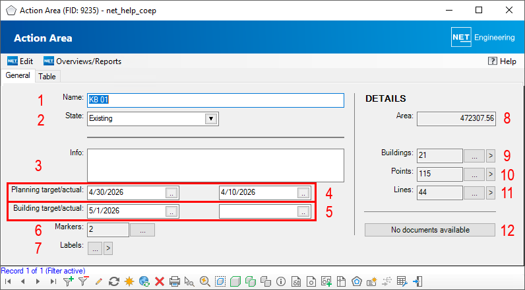The image size is (525, 290).
Task: Click the refresh arrows icon
Action: point(113,281)
